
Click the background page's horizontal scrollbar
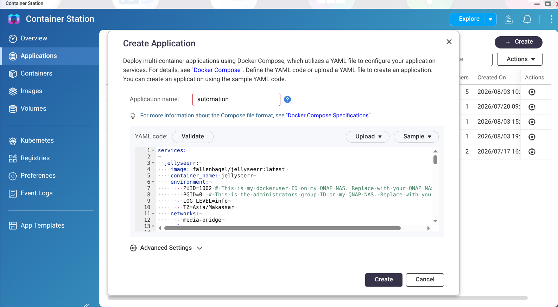click(x=317, y=298)
